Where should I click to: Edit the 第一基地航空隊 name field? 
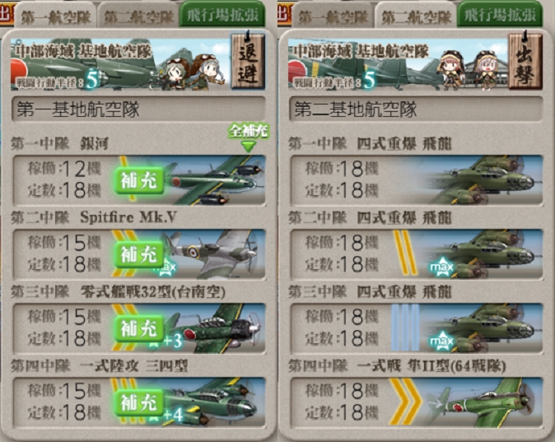138,109
